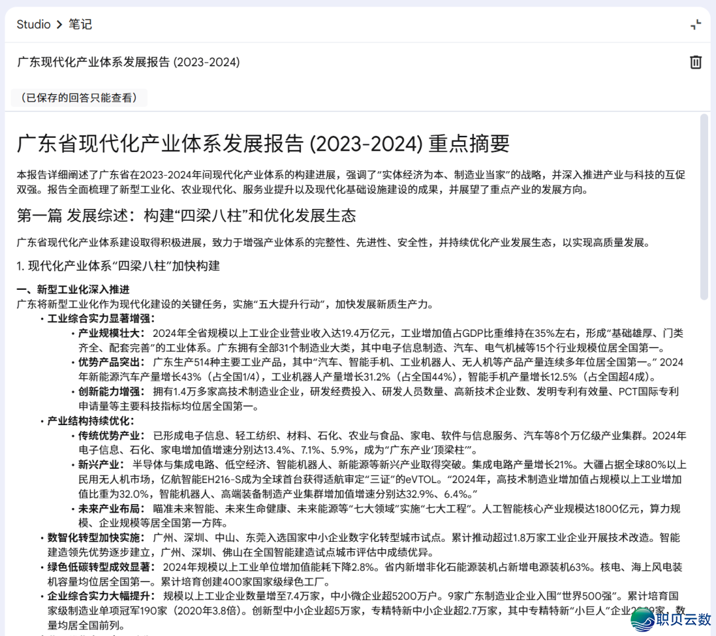Click the bullet 工业综合实力显著增强
Viewport: 716px width, 636px height.
(x=100, y=318)
